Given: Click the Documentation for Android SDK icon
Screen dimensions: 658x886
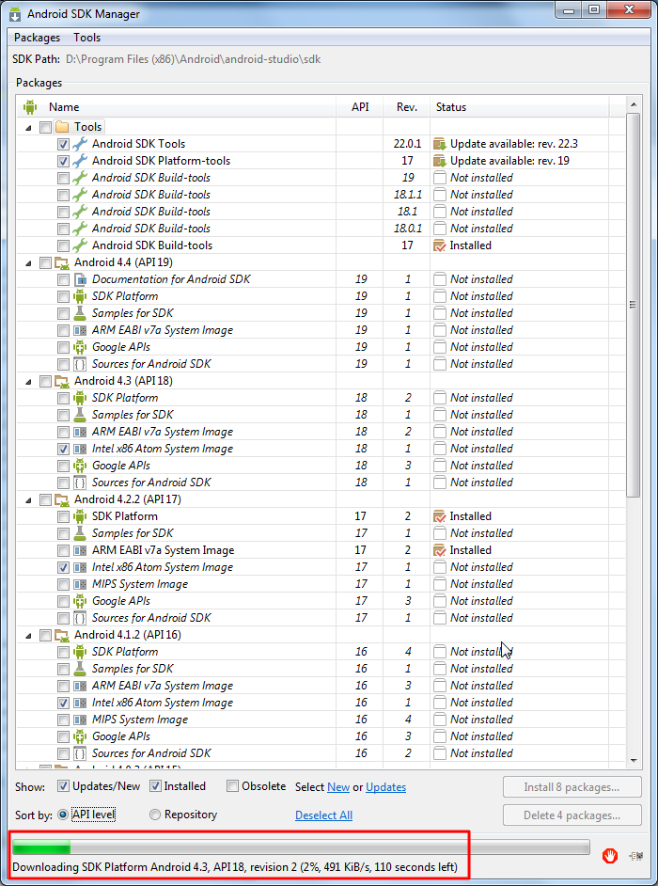Looking at the screenshot, I should pos(80,279).
